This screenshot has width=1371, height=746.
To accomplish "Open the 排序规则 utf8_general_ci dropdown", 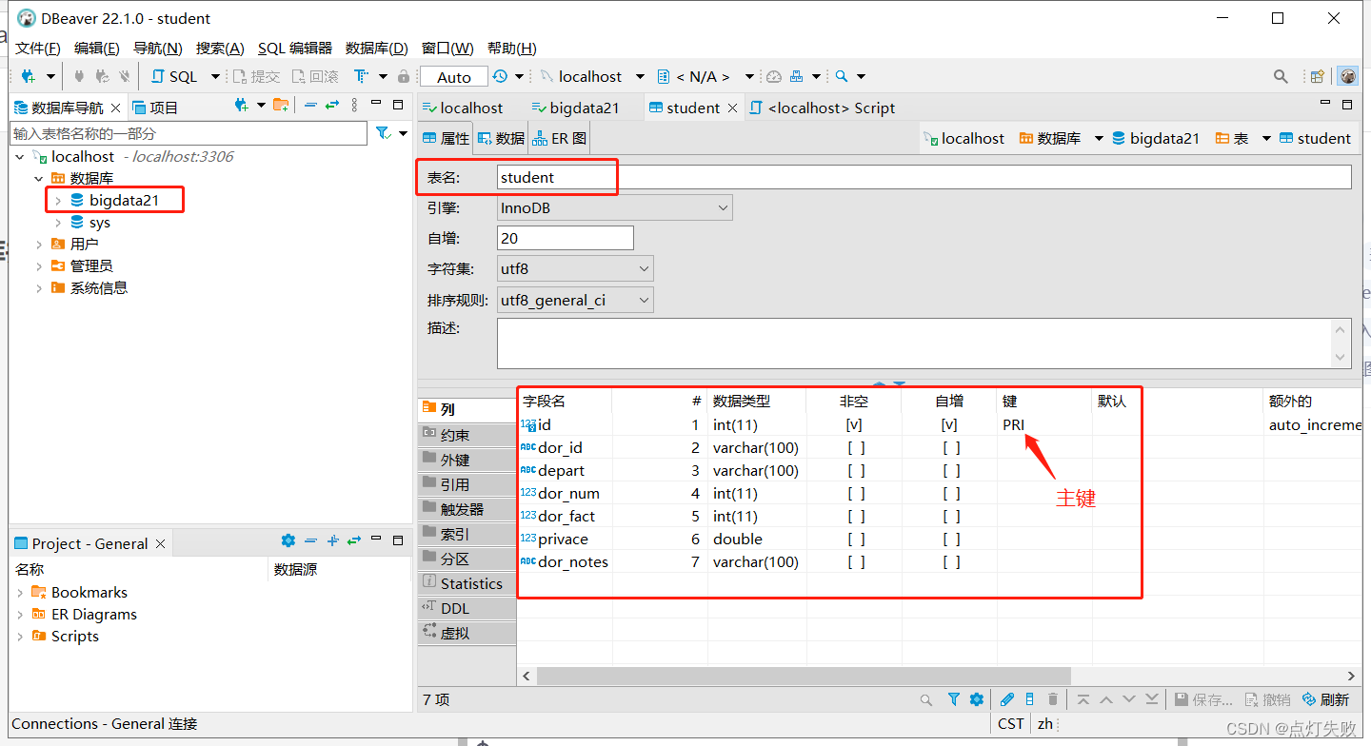I will click(575, 300).
